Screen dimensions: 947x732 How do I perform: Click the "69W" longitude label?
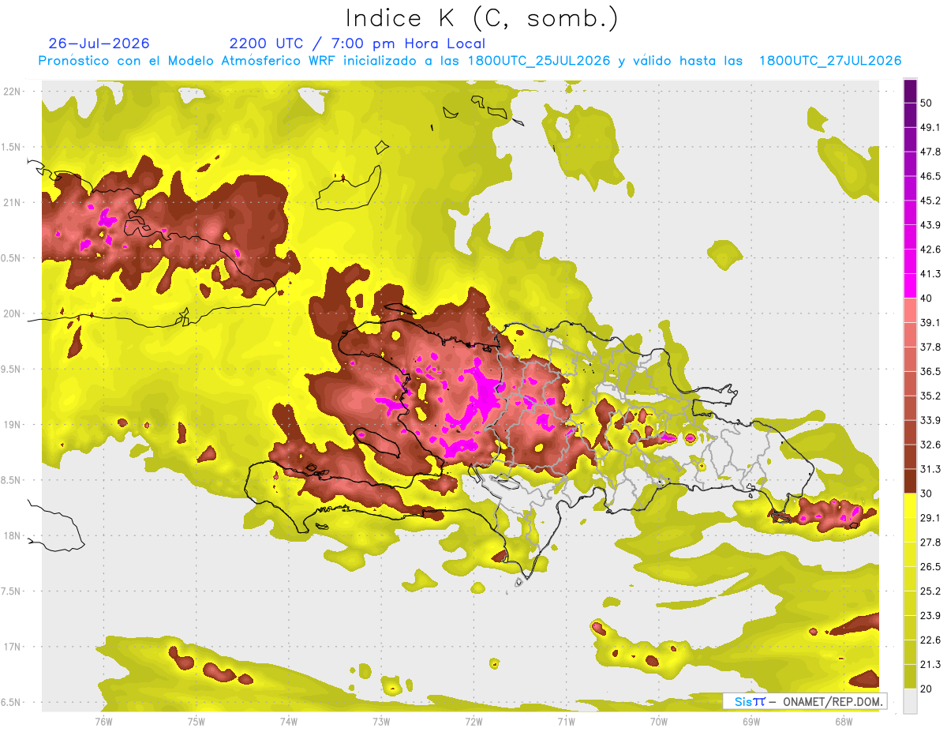click(x=751, y=722)
